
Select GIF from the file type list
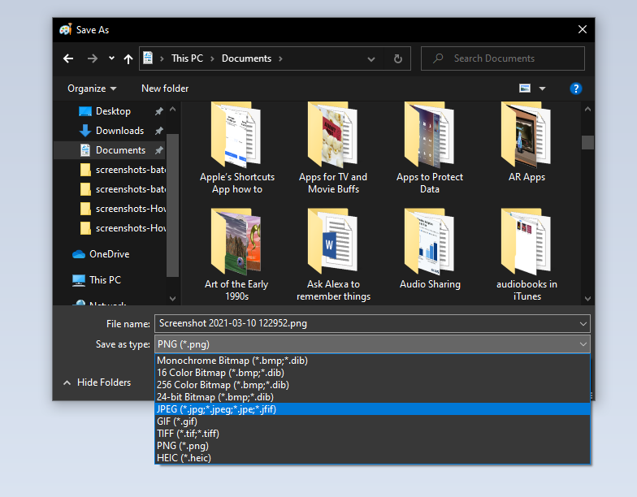[177, 421]
